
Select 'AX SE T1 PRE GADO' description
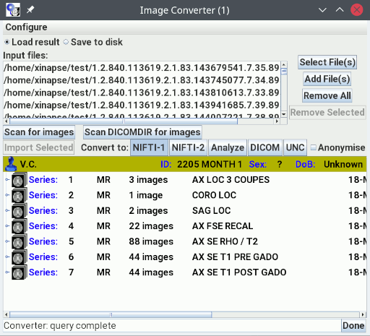pos(235,257)
